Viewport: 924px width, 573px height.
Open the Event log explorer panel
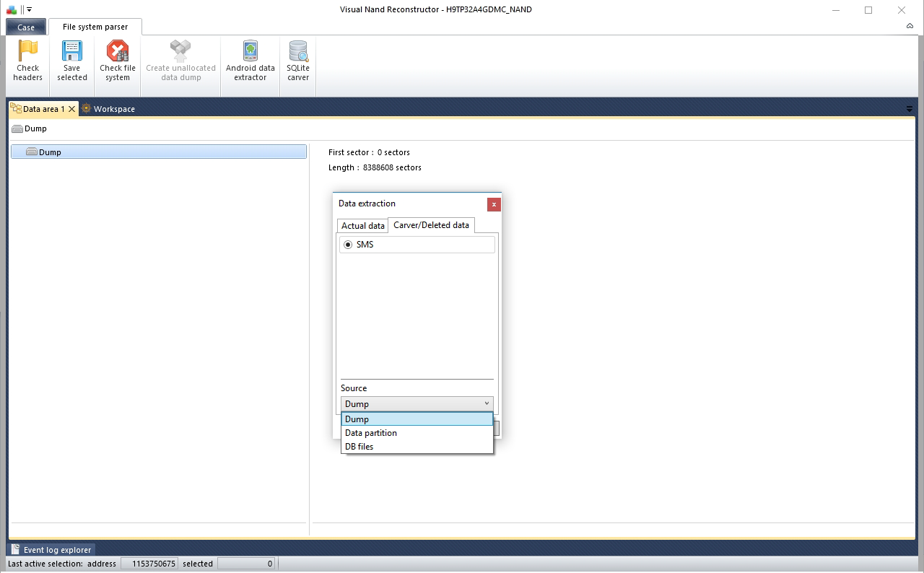click(x=51, y=550)
